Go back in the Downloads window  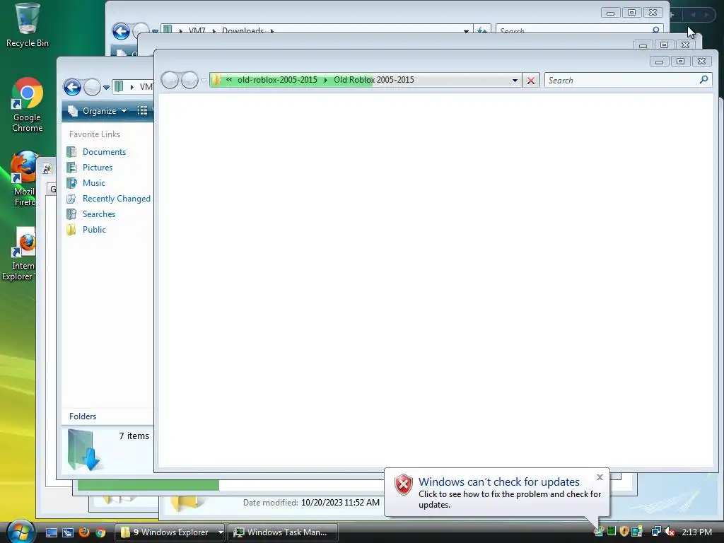tap(121, 31)
